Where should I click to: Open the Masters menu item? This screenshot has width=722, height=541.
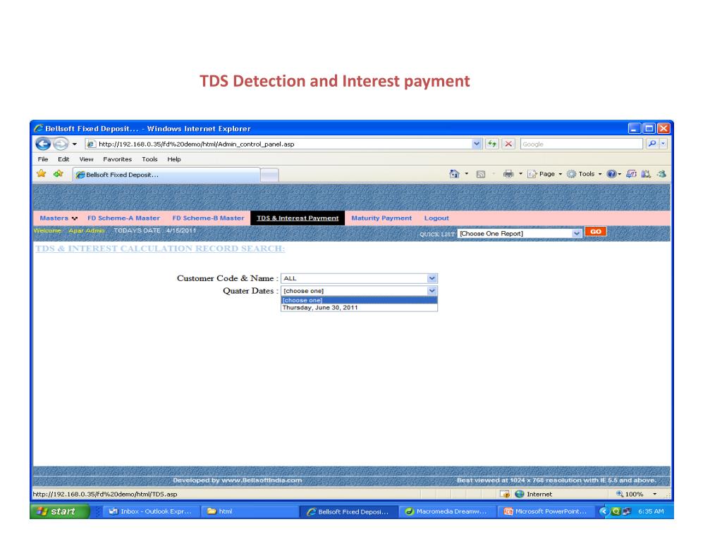tap(59, 218)
